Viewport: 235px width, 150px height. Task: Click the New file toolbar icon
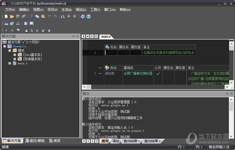[6, 16]
